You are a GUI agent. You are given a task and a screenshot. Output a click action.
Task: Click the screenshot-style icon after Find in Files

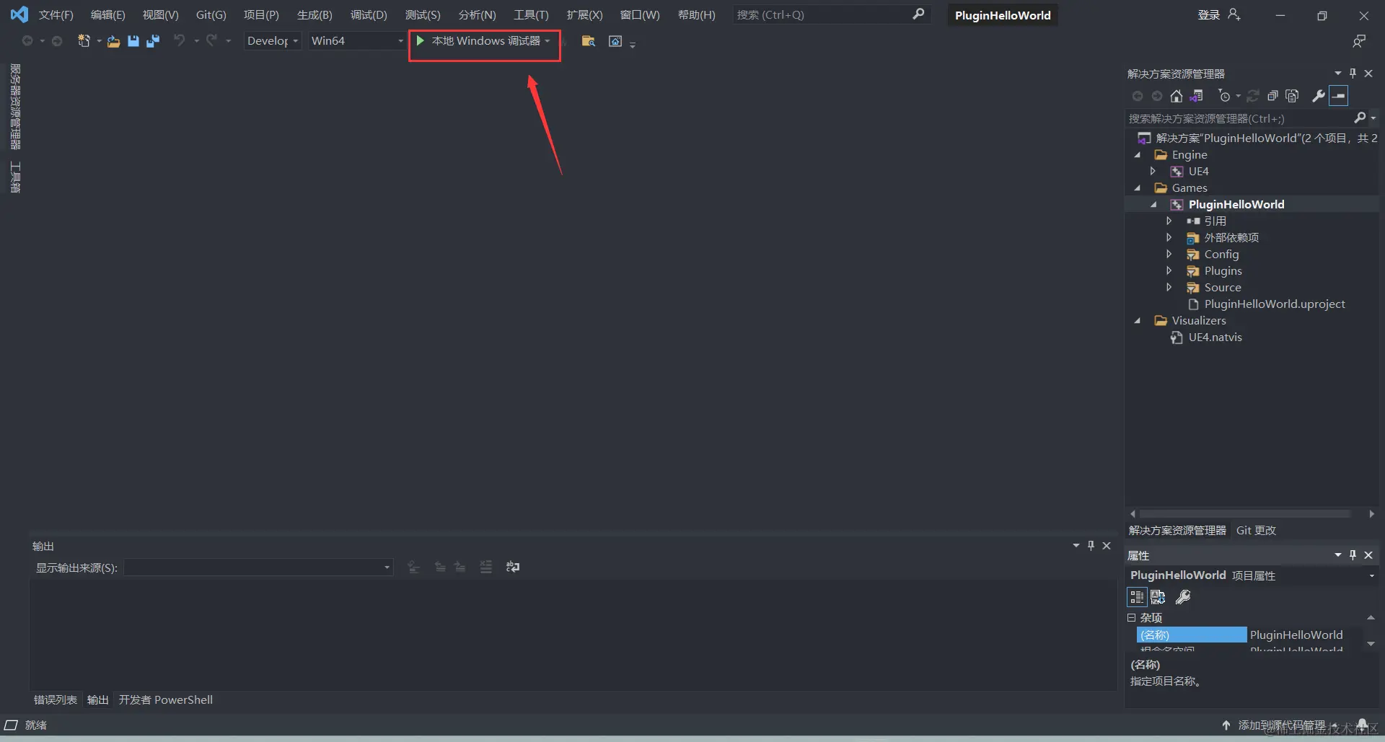click(x=615, y=41)
